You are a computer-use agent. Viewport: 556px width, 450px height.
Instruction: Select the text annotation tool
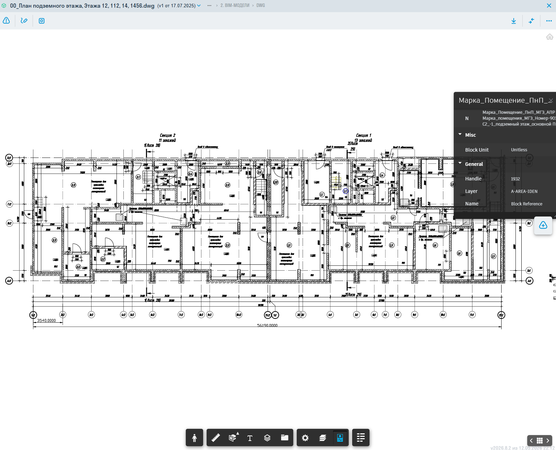pyautogui.click(x=250, y=438)
